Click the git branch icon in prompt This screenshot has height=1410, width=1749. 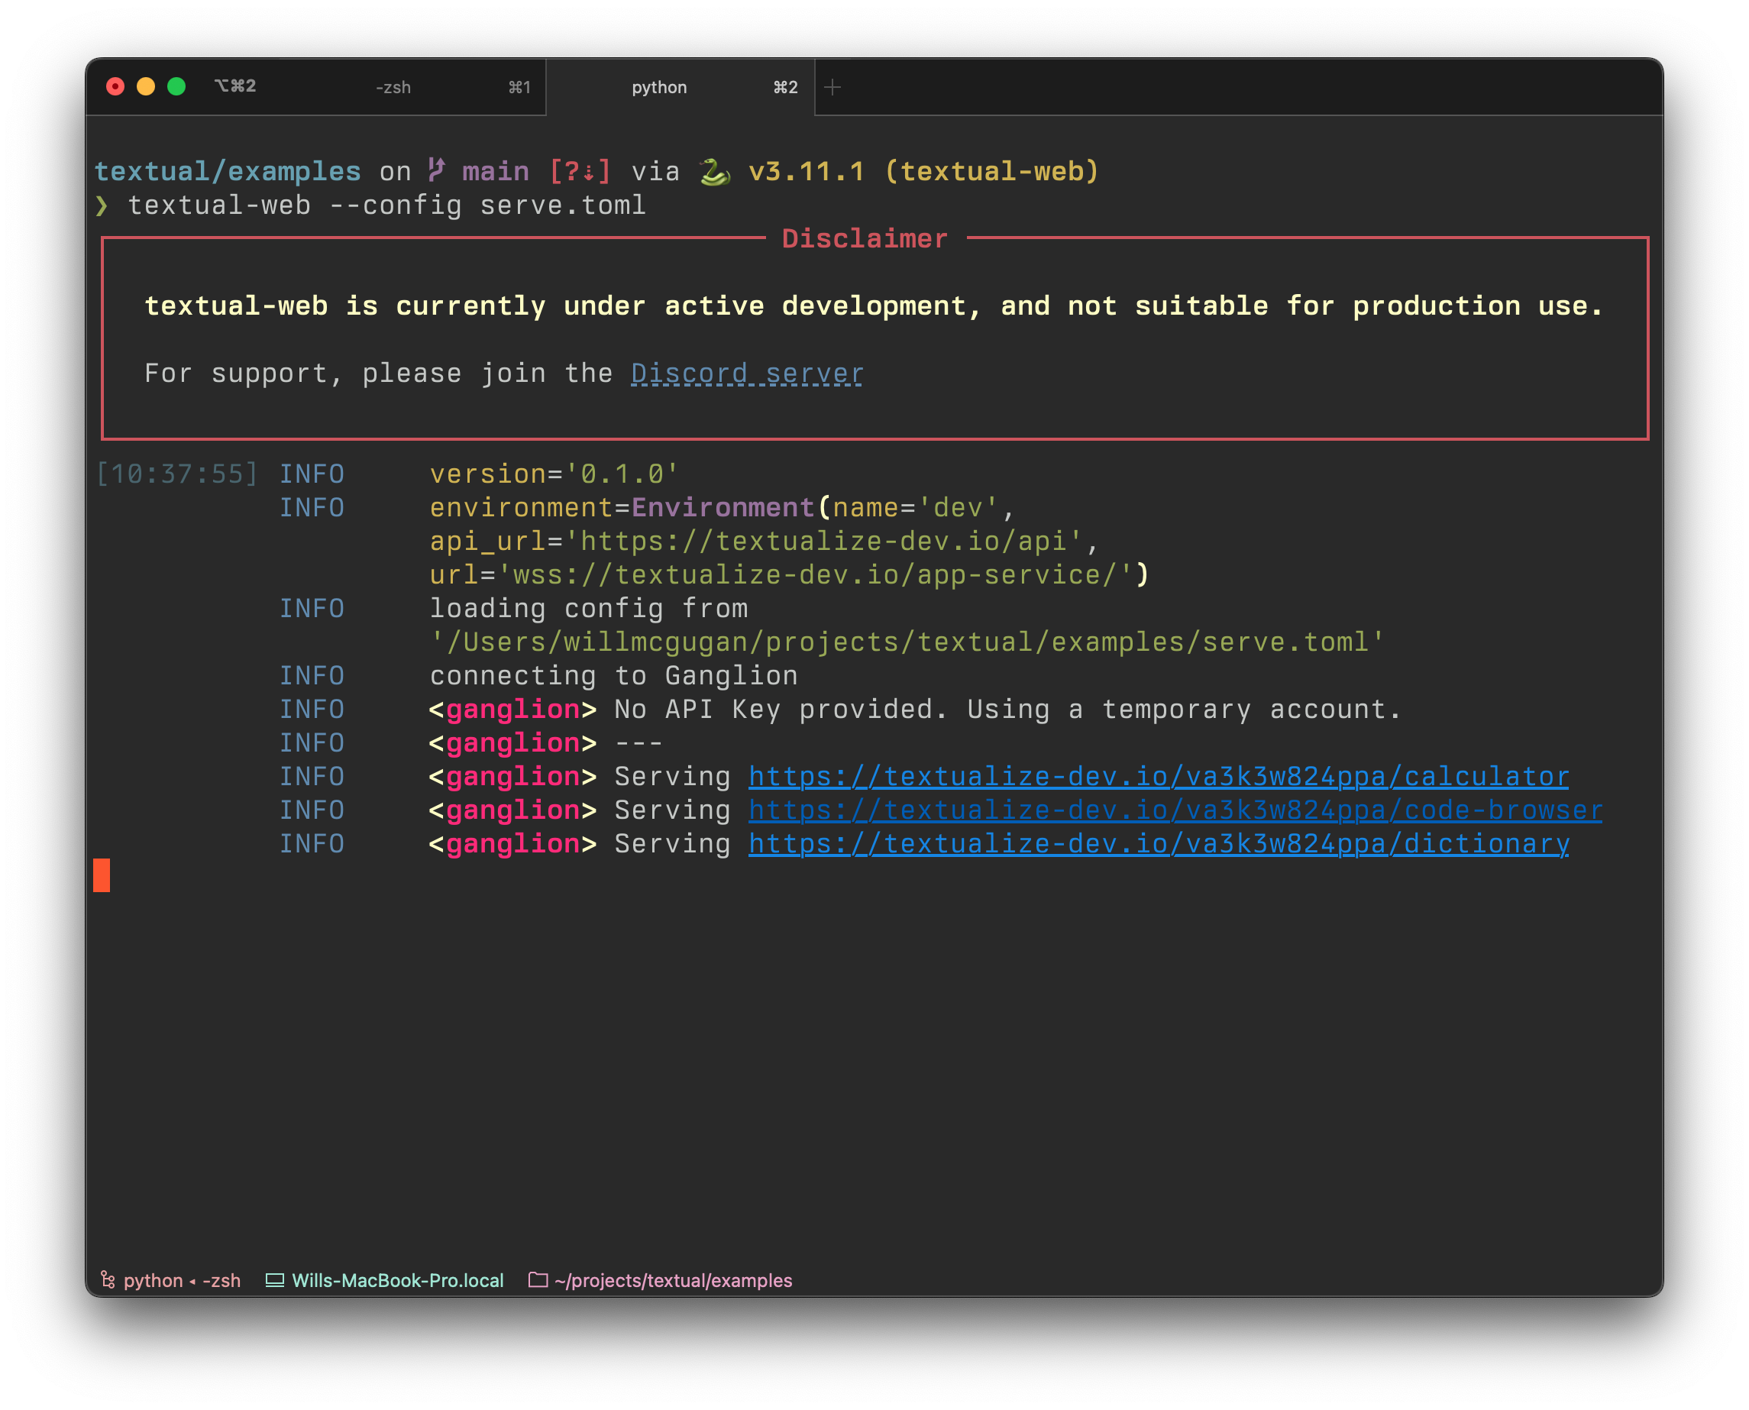[437, 170]
